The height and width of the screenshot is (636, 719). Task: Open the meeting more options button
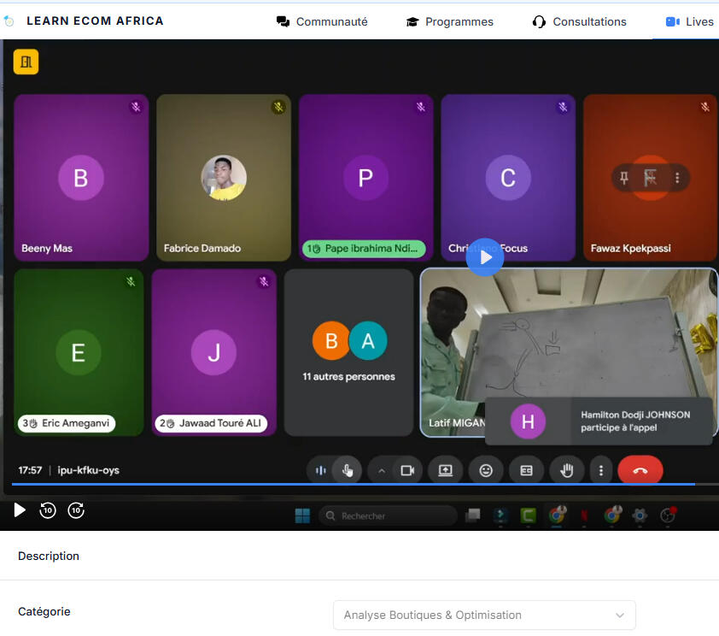pyautogui.click(x=601, y=471)
